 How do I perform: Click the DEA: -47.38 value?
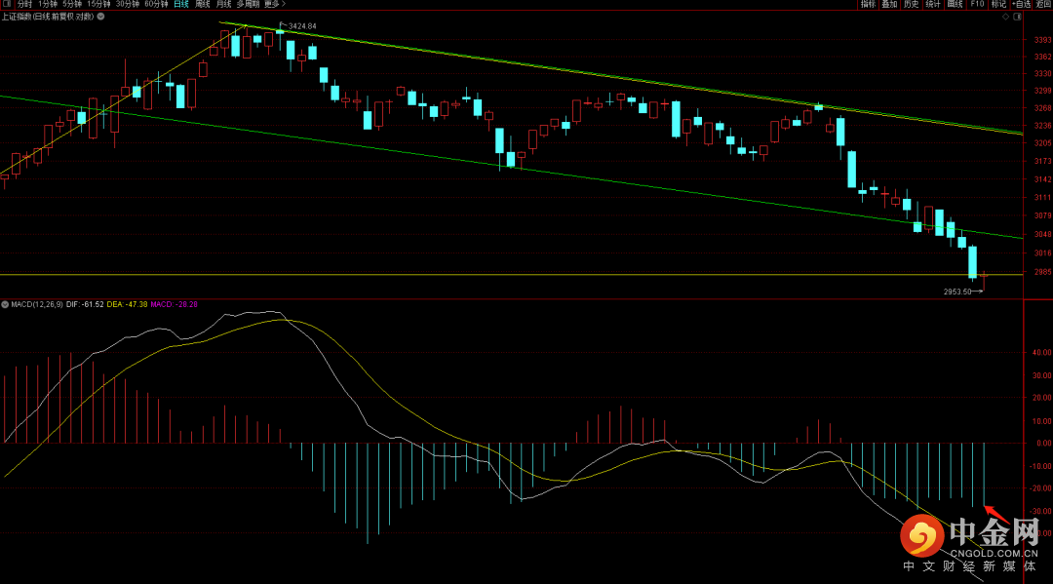[128, 305]
